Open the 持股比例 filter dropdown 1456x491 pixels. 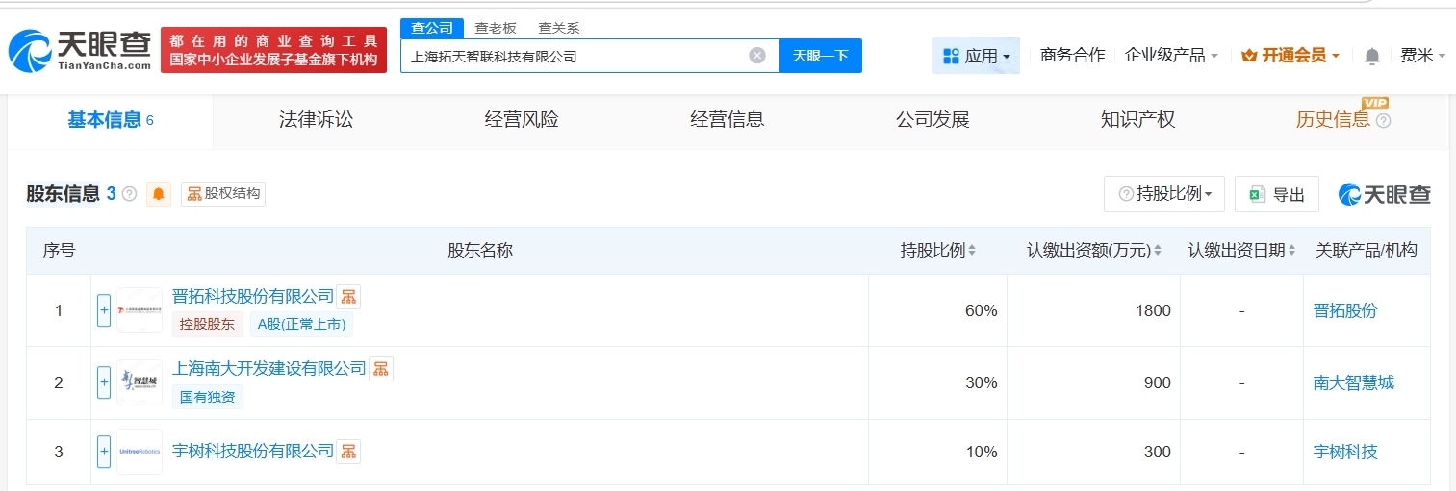pyautogui.click(x=1164, y=194)
